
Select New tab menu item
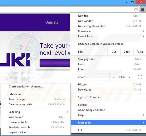pyautogui.click(x=108, y=16)
